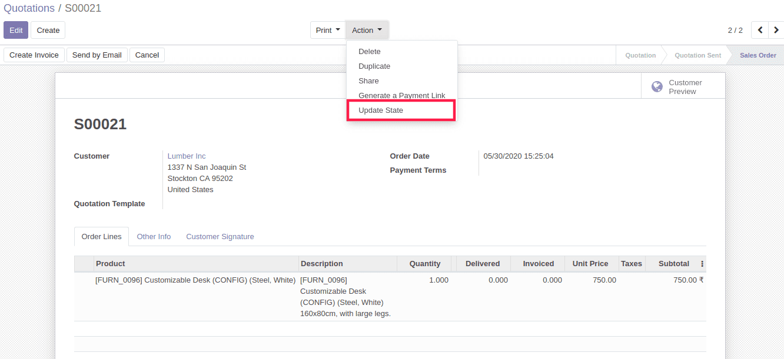Click the S00021 order title heading
784x359 pixels.
(x=100, y=124)
